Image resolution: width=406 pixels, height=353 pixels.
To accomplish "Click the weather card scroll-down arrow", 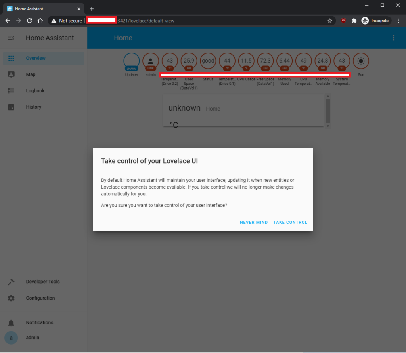I will pyautogui.click(x=328, y=126).
